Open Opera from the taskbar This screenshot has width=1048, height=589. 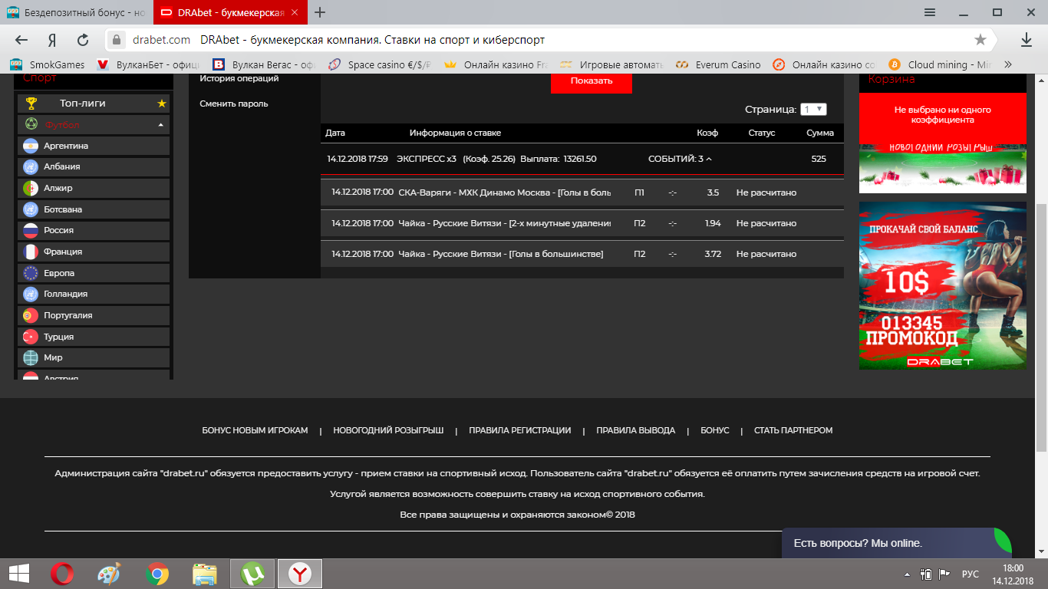(x=62, y=574)
